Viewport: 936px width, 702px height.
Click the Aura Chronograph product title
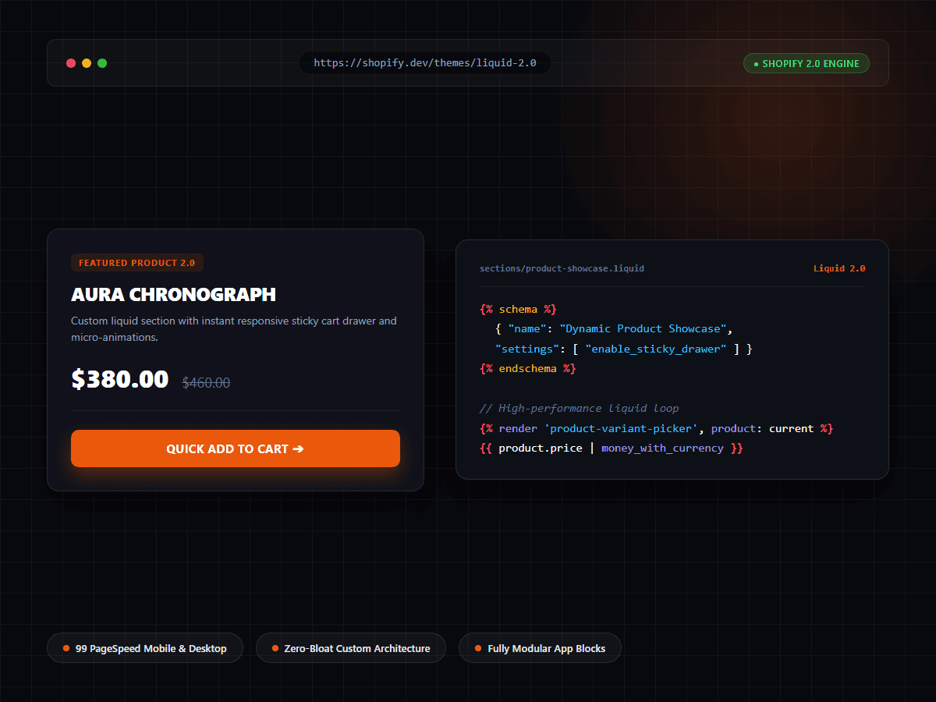point(174,295)
